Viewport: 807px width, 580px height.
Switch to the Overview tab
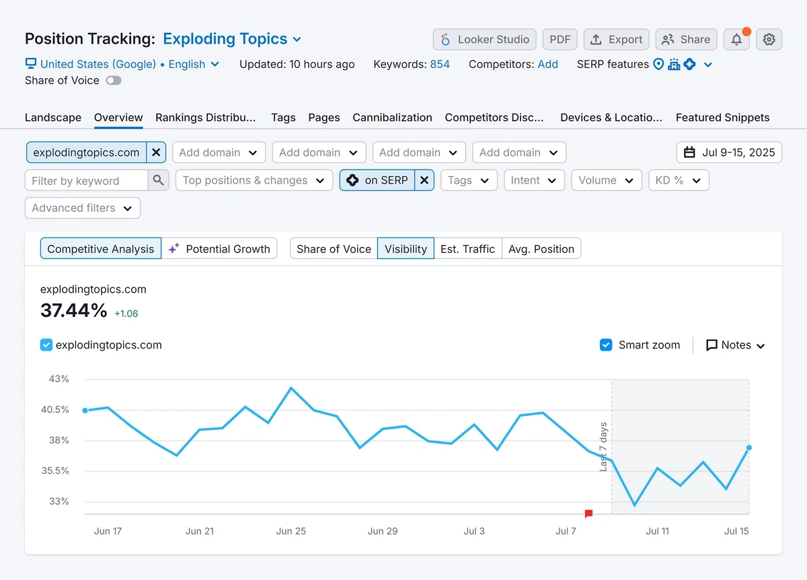118,117
